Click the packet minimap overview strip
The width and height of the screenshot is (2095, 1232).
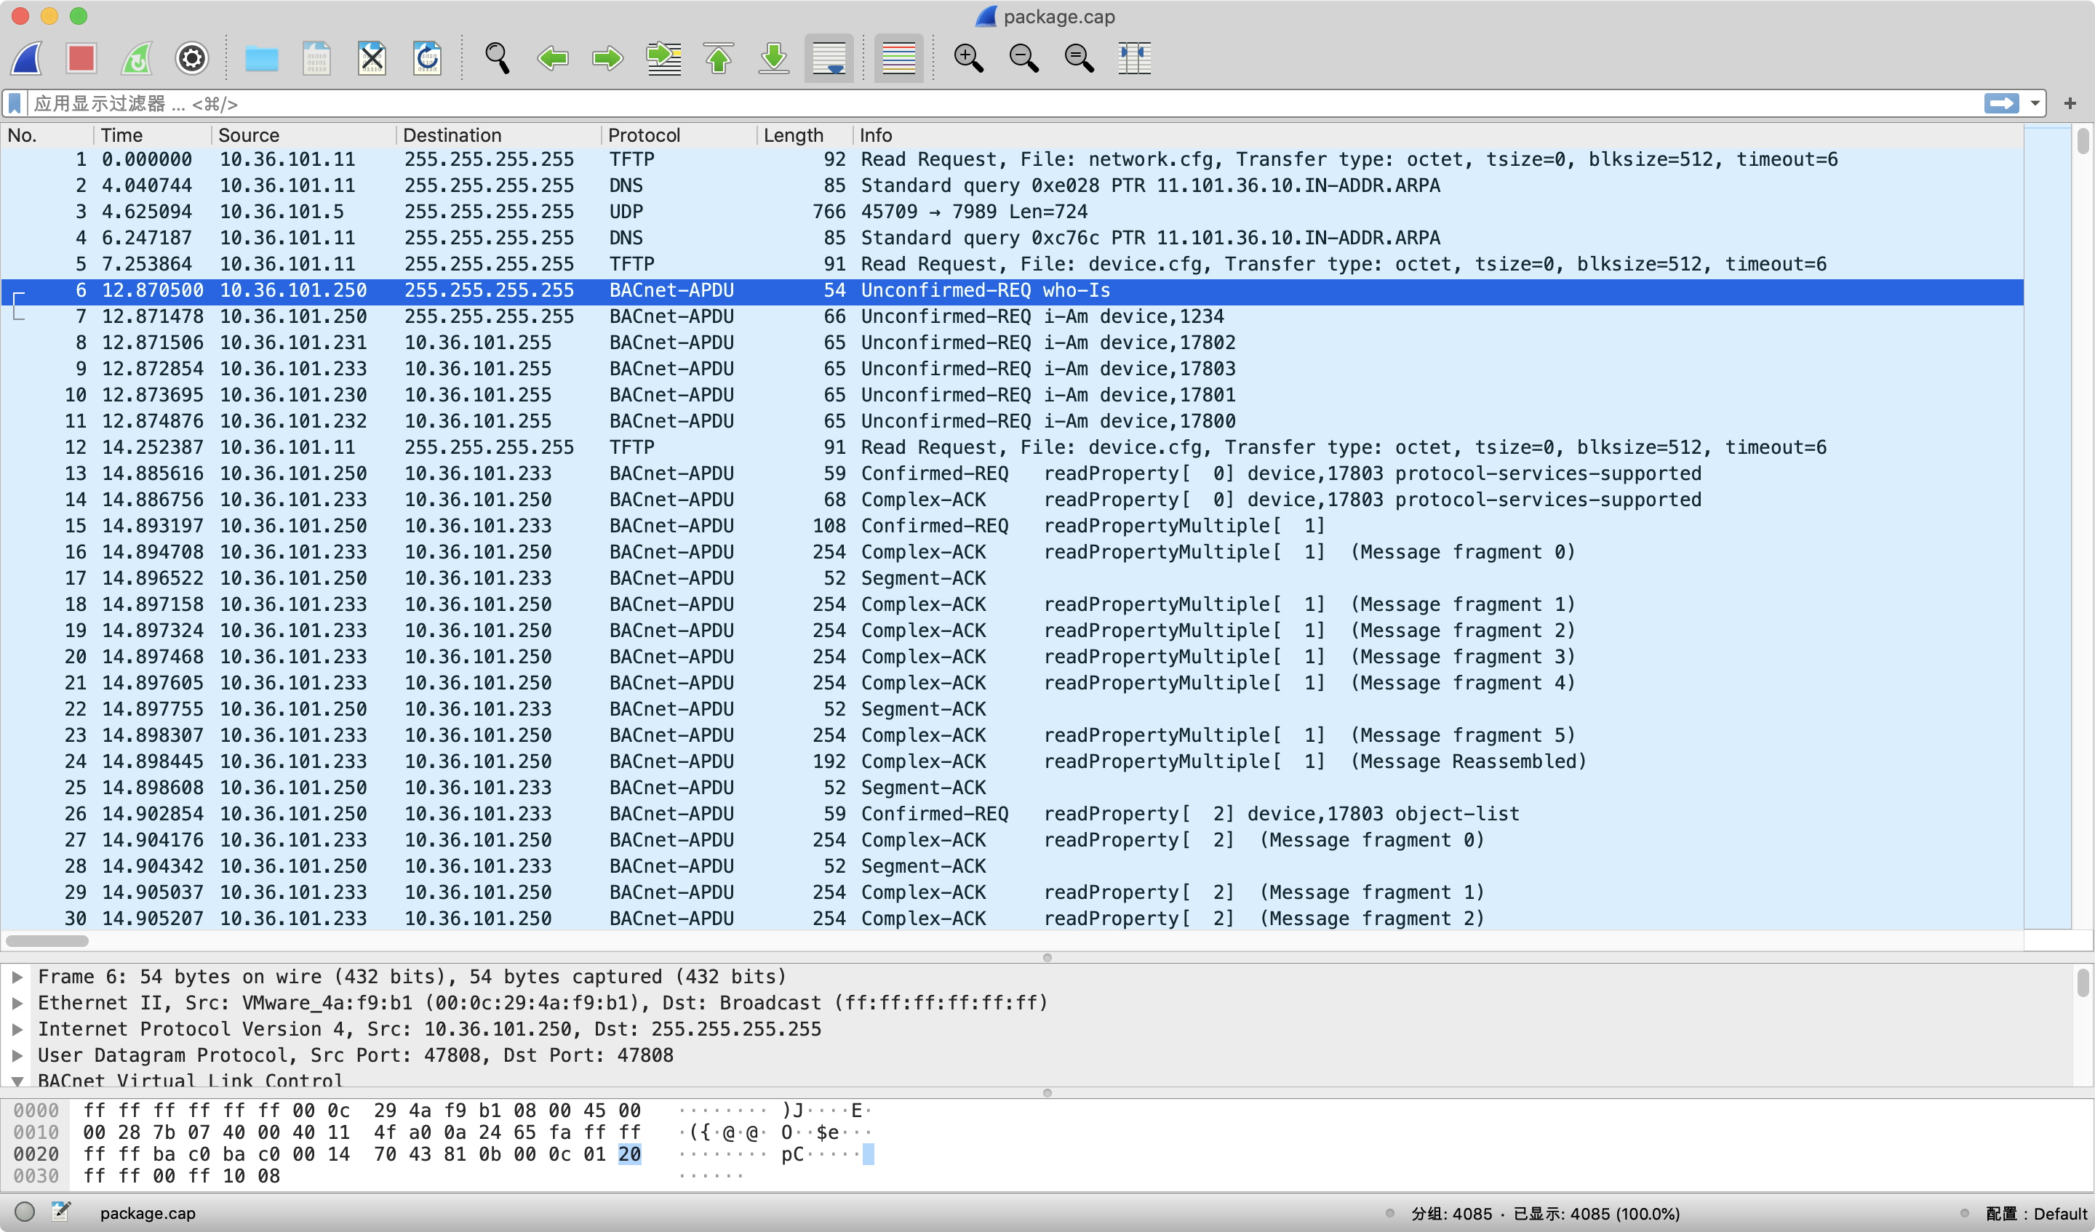point(2047,528)
